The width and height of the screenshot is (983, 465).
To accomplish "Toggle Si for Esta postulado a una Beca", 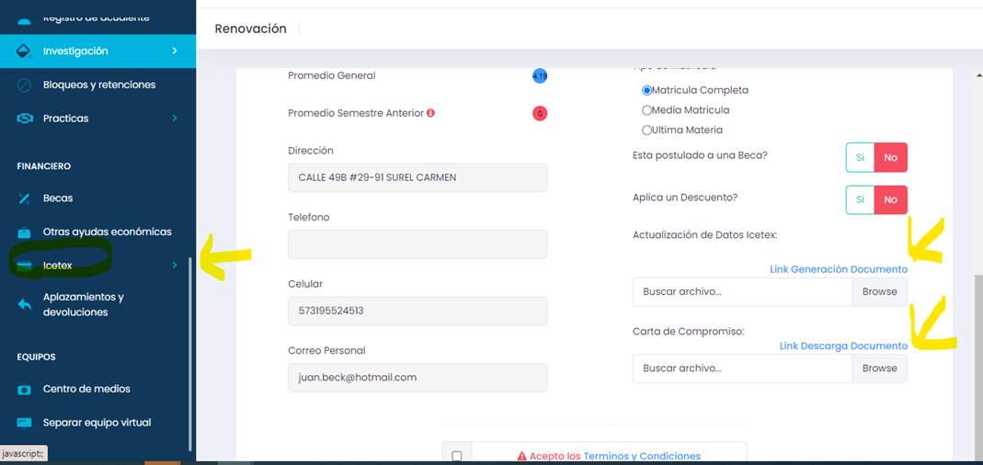I will [x=860, y=157].
